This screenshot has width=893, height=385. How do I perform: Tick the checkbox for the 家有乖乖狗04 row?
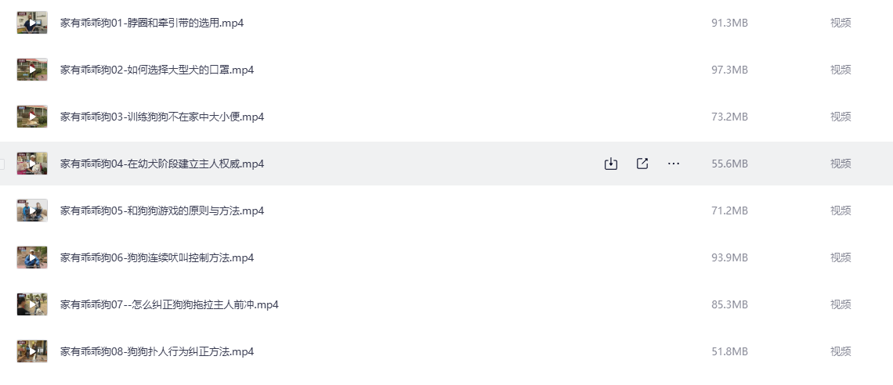point(2,164)
